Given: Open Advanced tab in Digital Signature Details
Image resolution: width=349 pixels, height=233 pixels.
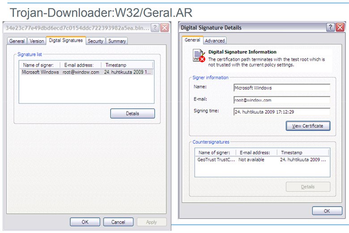Looking at the screenshot, I should click(215, 41).
